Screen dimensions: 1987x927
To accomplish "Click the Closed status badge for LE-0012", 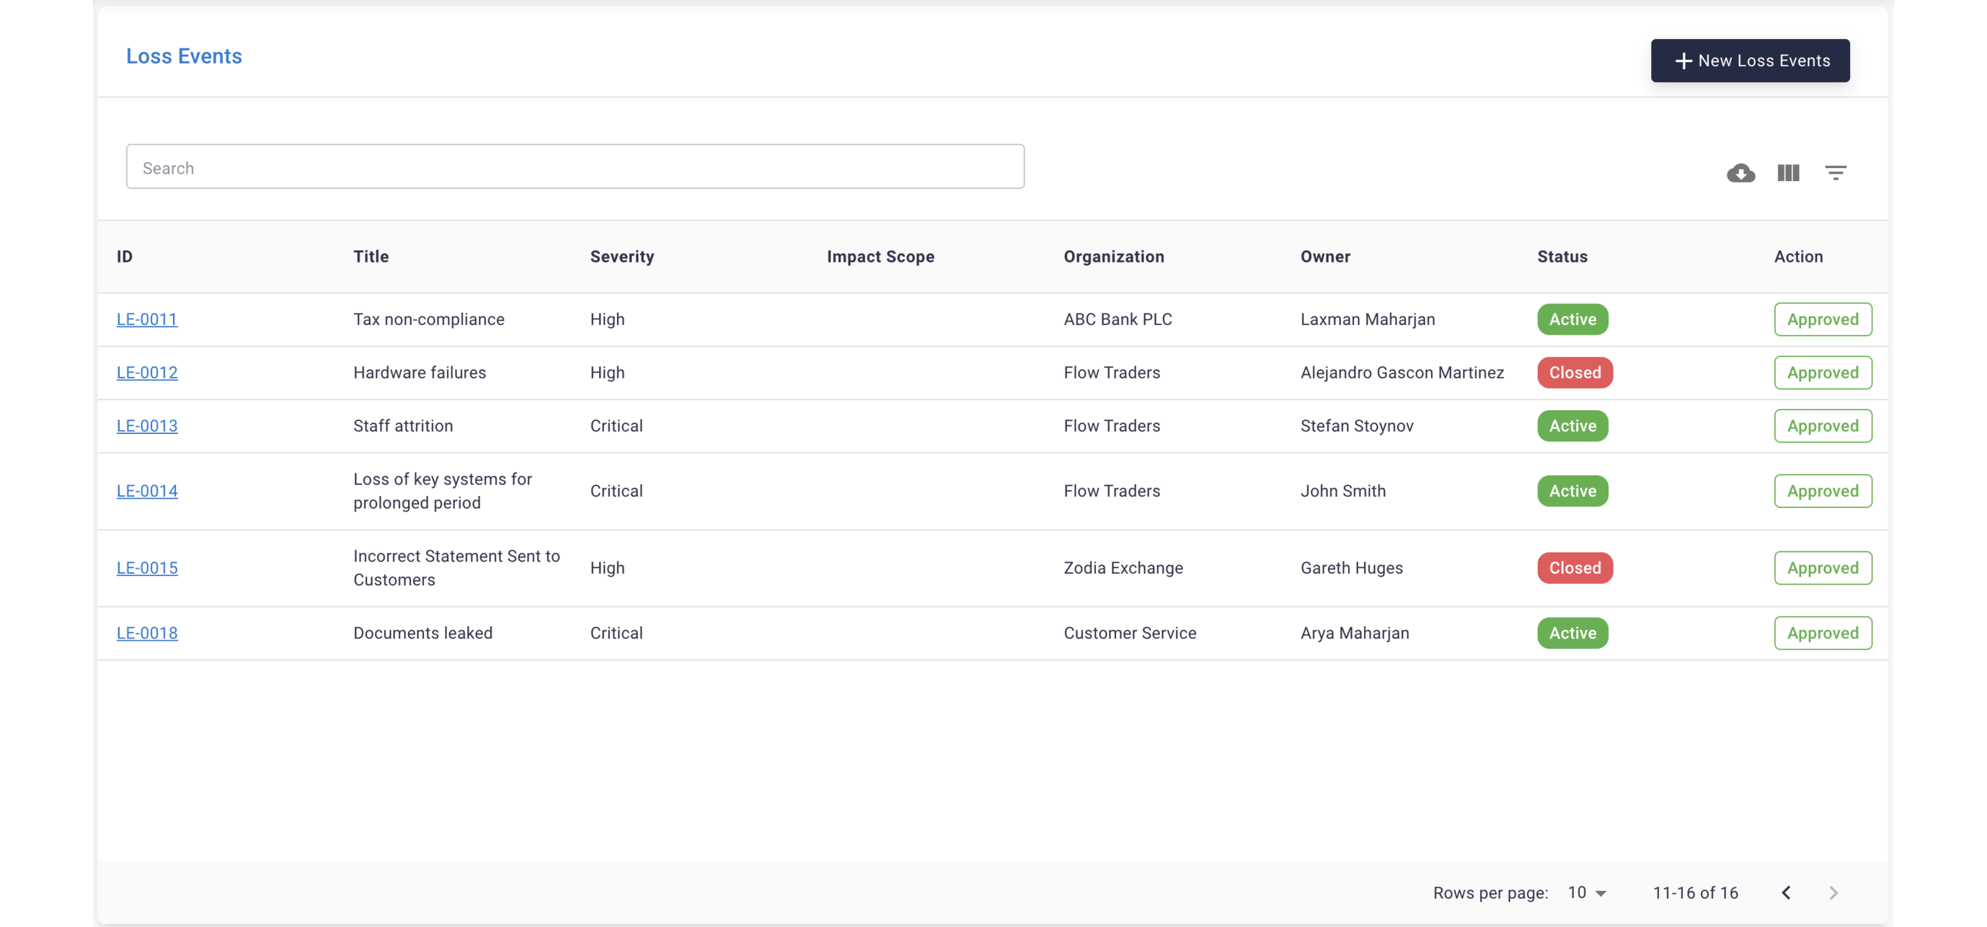I will coord(1575,373).
